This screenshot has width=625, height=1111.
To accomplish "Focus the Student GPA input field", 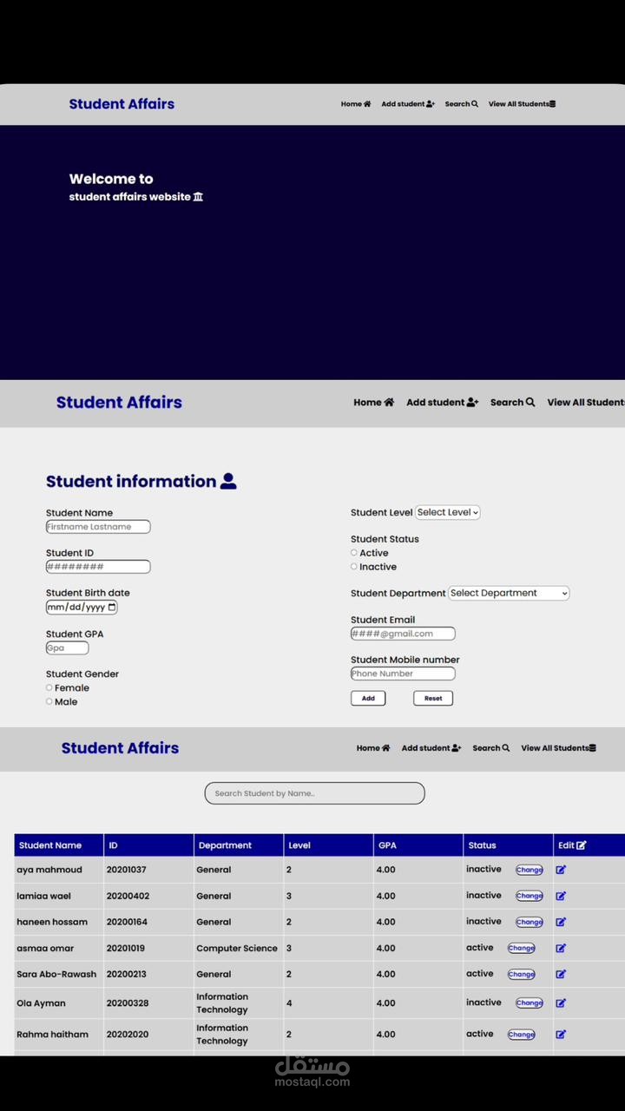I will coord(68,648).
